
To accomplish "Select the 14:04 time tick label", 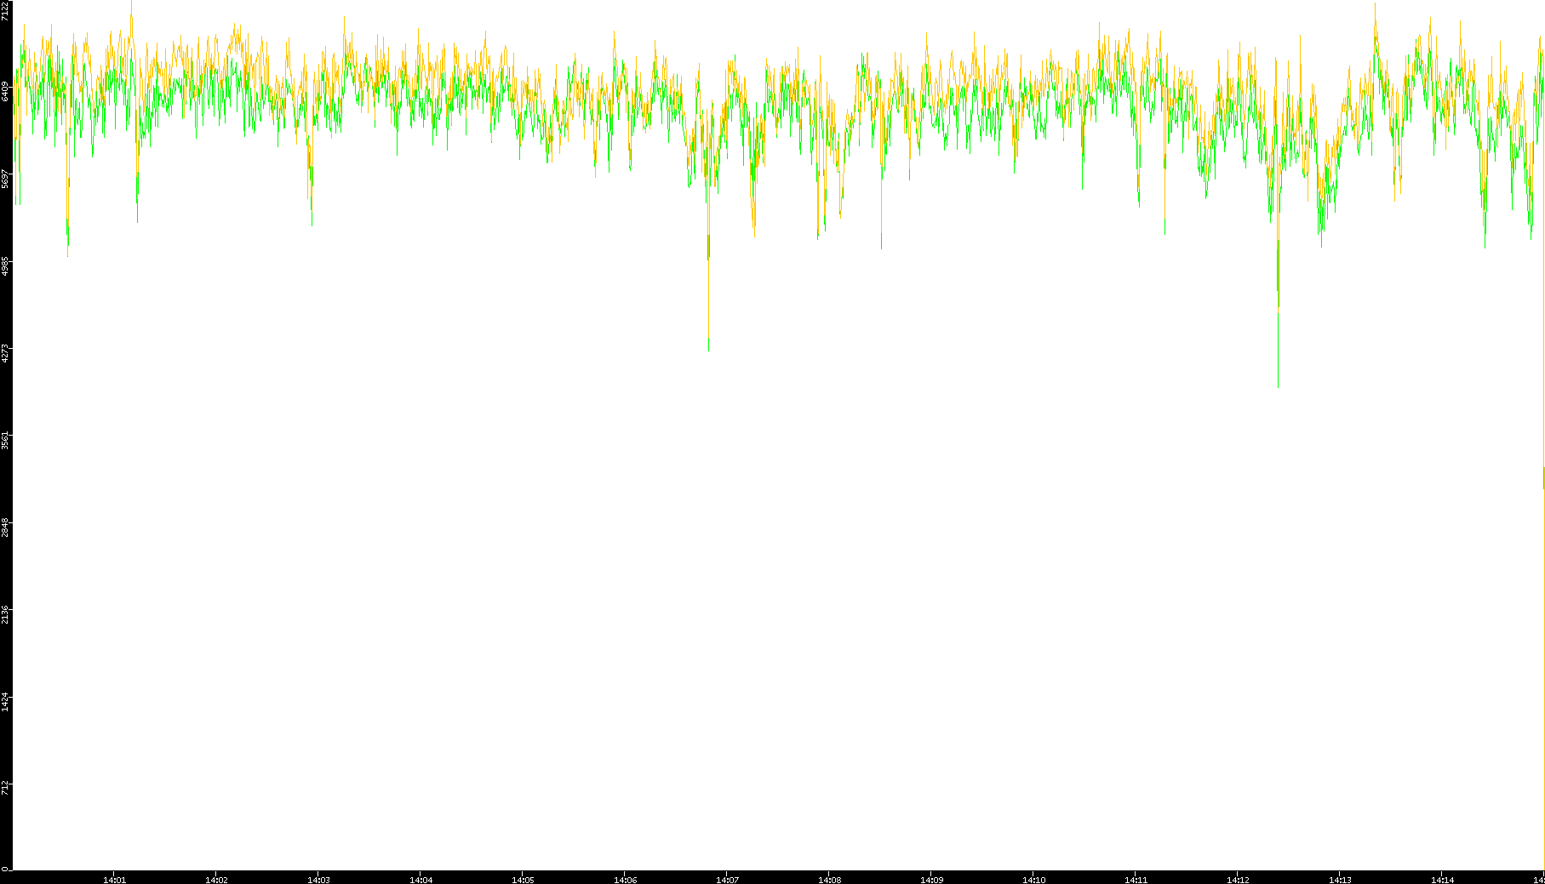I will pyautogui.click(x=421, y=880).
